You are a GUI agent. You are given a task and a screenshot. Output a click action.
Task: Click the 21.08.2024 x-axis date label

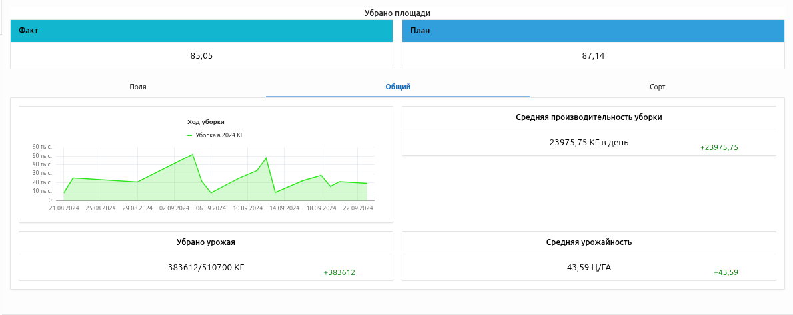64,208
